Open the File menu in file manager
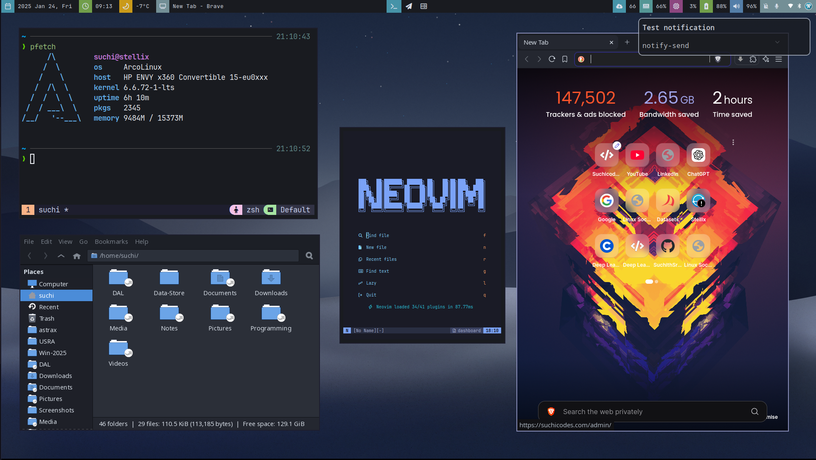The height and width of the screenshot is (460, 816). point(29,241)
